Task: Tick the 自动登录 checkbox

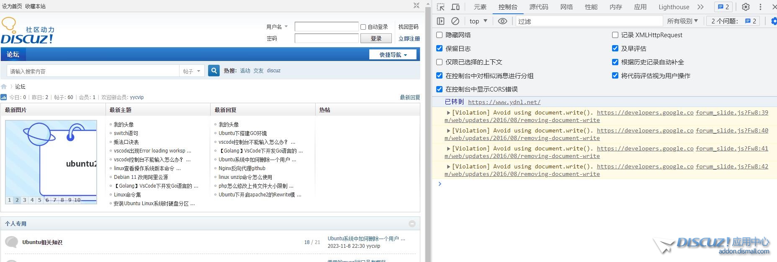Action: click(363, 27)
